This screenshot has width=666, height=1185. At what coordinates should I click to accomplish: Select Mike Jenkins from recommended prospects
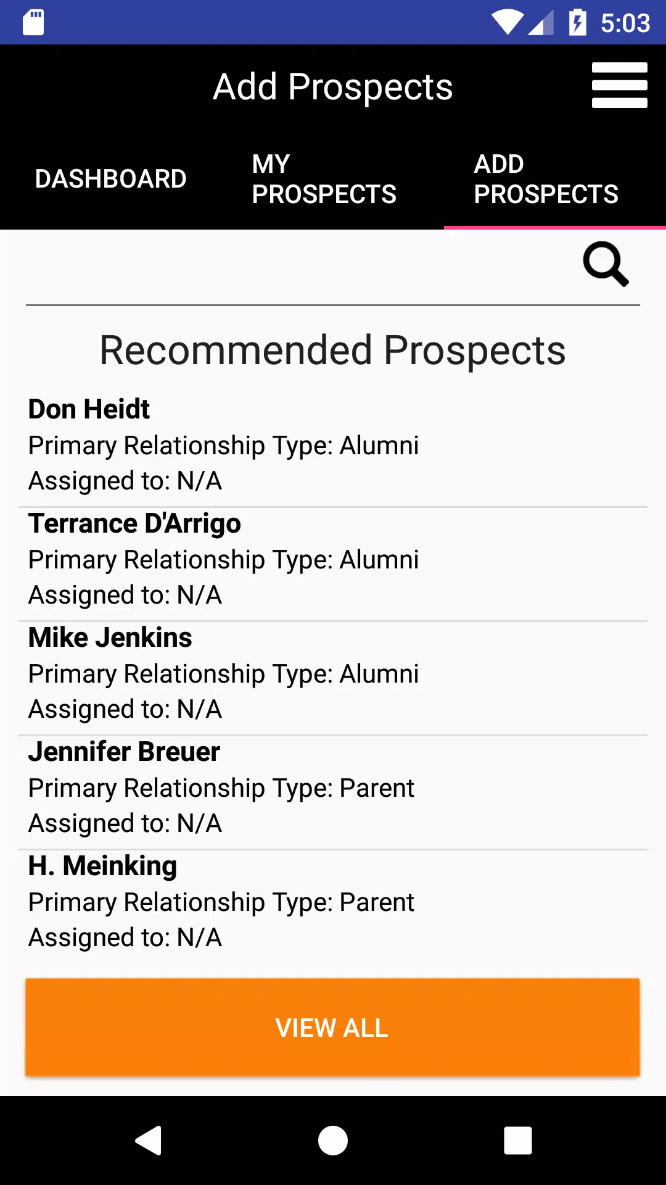pos(333,673)
